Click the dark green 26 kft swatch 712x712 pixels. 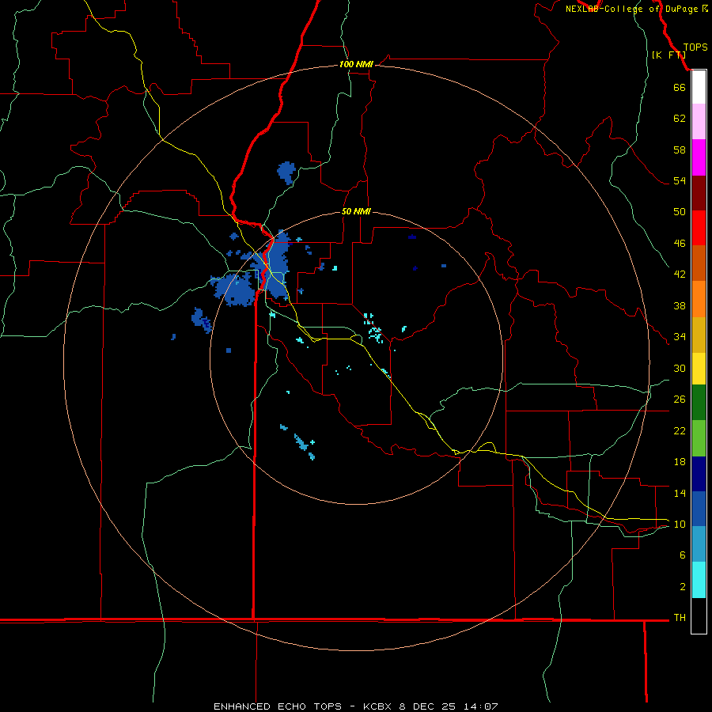[x=699, y=403]
